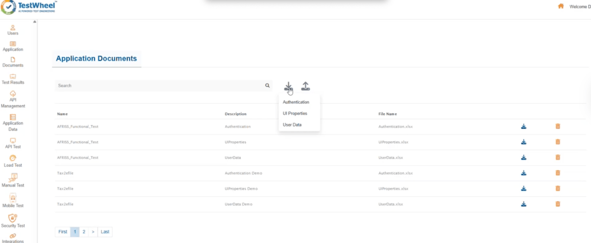
Task: Click the search magnifier icon
Action: pyautogui.click(x=267, y=85)
